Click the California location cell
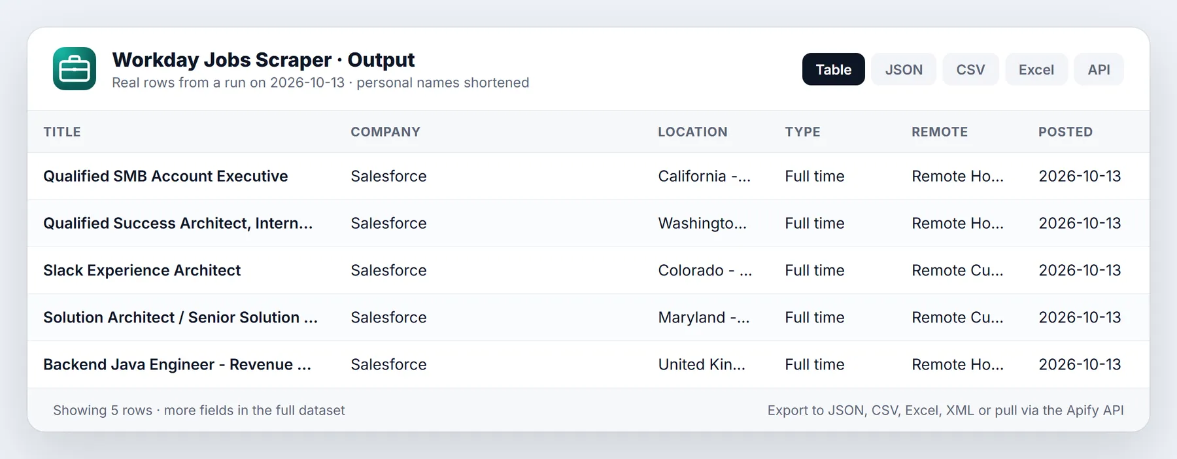The image size is (1177, 459). tap(704, 177)
